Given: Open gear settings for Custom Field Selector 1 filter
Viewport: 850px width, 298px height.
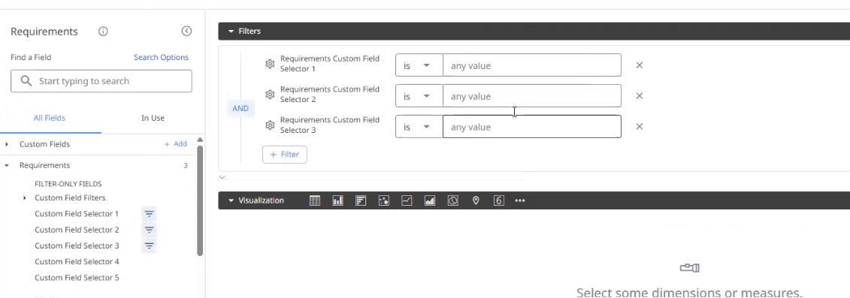Looking at the screenshot, I should (269, 64).
